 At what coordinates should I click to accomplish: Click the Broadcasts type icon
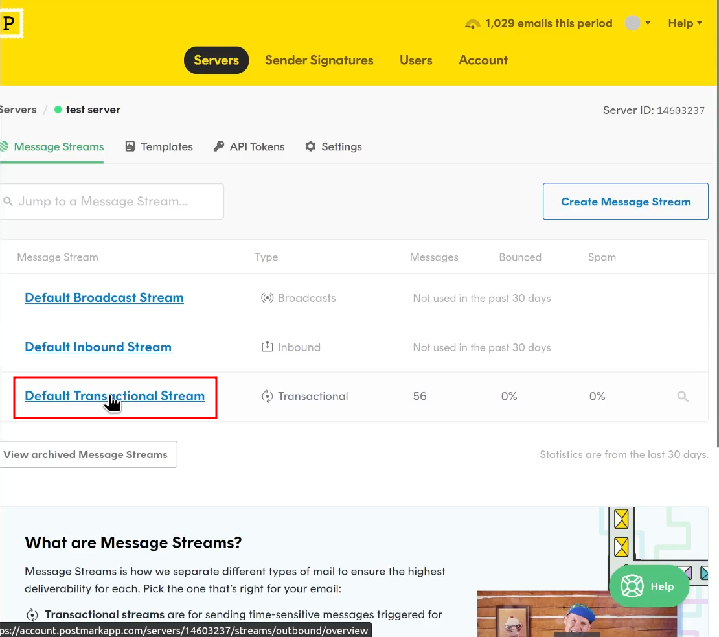click(x=267, y=298)
